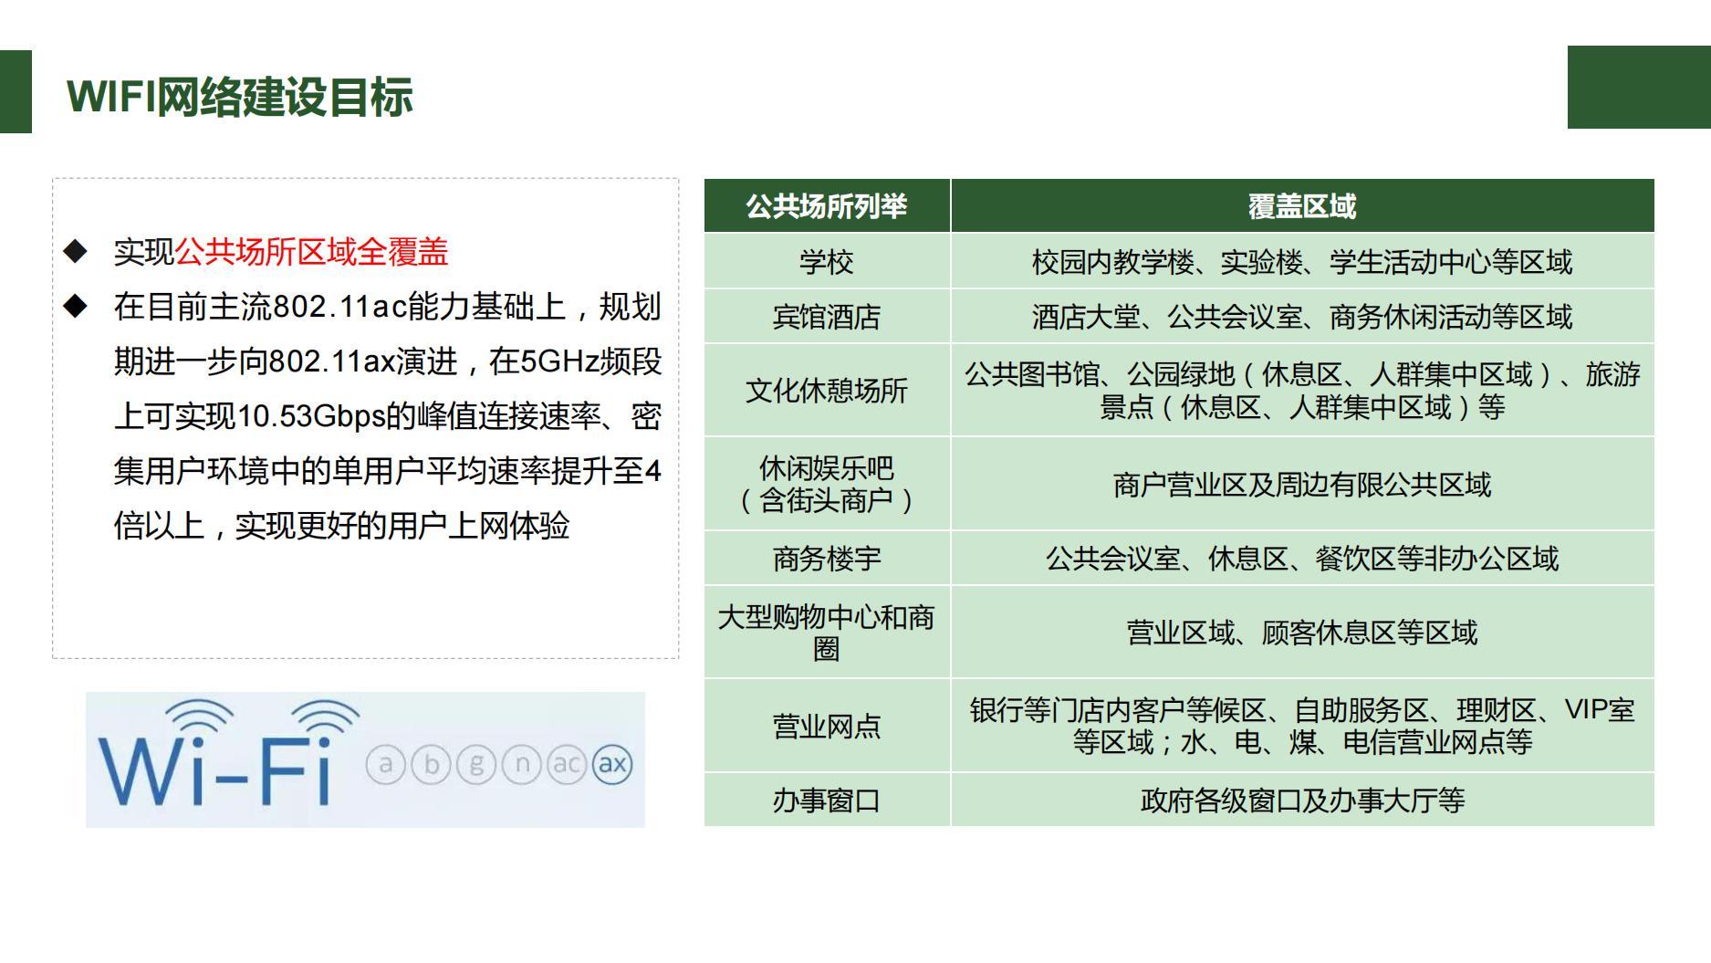The width and height of the screenshot is (1711, 963).
Task: Click the "b" circle in the Wi-Fi image
Action: [x=432, y=764]
